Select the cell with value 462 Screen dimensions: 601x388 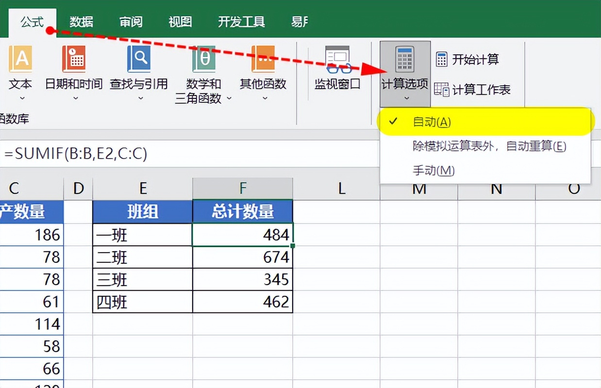pos(243,302)
